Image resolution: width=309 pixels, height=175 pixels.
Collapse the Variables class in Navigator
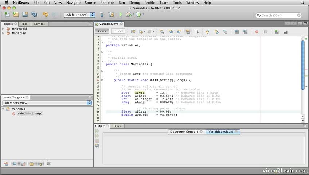(x=3, y=109)
